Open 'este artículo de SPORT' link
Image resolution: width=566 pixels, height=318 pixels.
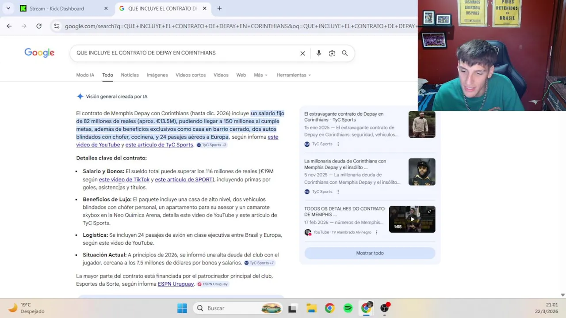click(x=184, y=180)
